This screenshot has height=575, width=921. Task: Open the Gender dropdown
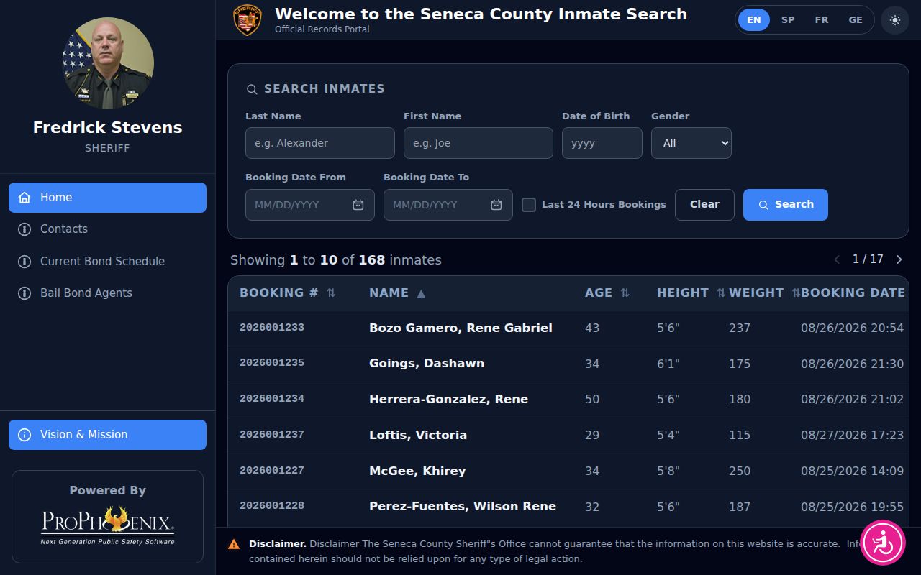691,143
